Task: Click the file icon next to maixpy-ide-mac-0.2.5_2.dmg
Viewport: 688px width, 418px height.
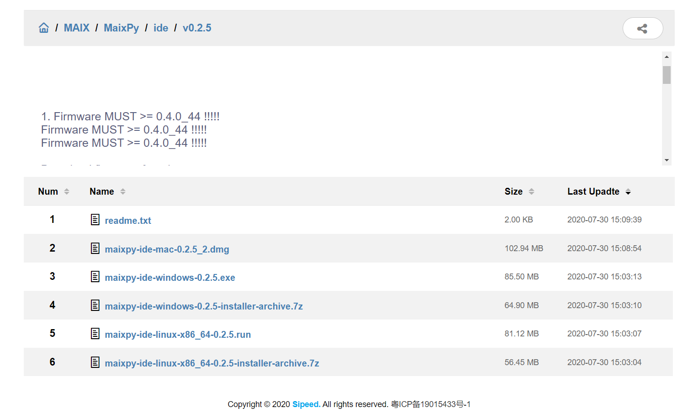Action: [x=95, y=248]
